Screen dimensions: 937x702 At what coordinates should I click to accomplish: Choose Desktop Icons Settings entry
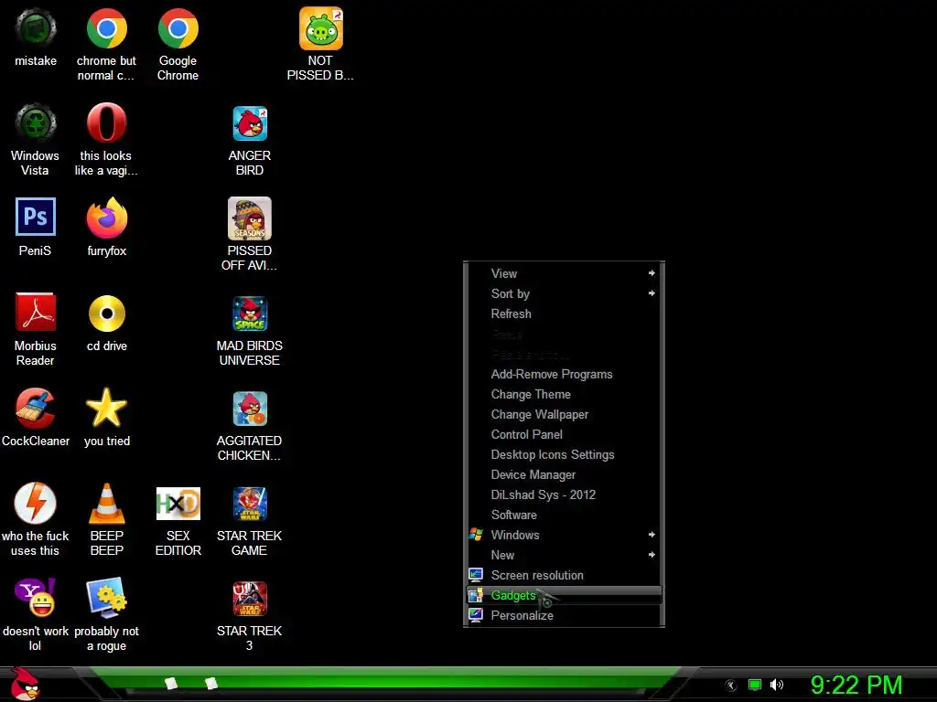(x=564, y=455)
